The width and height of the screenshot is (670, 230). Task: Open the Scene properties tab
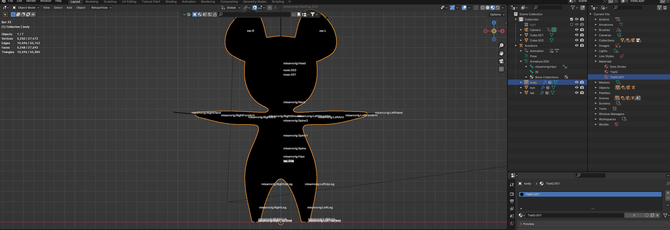point(512,216)
